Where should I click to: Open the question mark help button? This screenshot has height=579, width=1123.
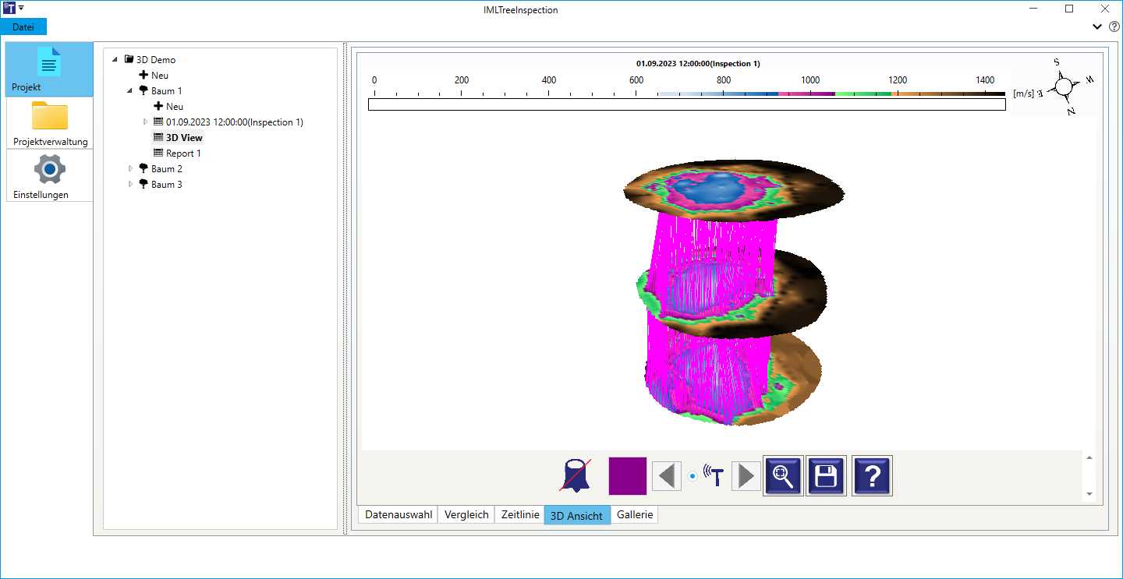(x=873, y=475)
